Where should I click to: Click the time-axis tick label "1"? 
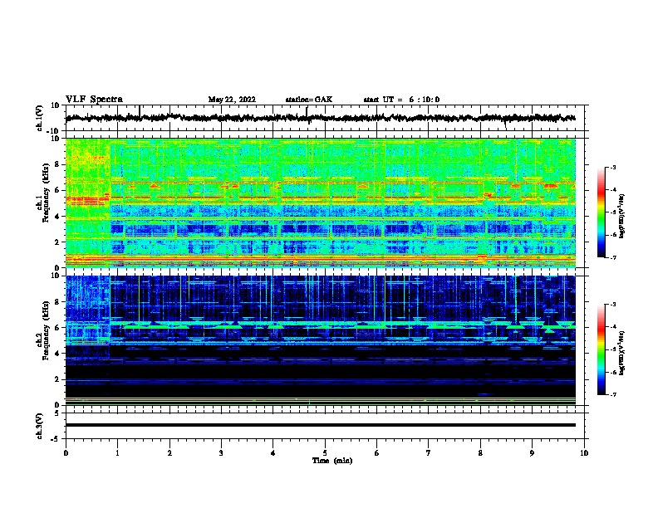click(117, 453)
